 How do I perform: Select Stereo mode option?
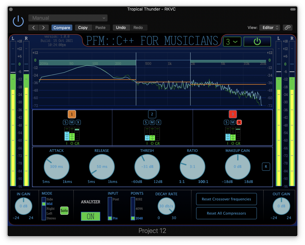tap(51, 218)
